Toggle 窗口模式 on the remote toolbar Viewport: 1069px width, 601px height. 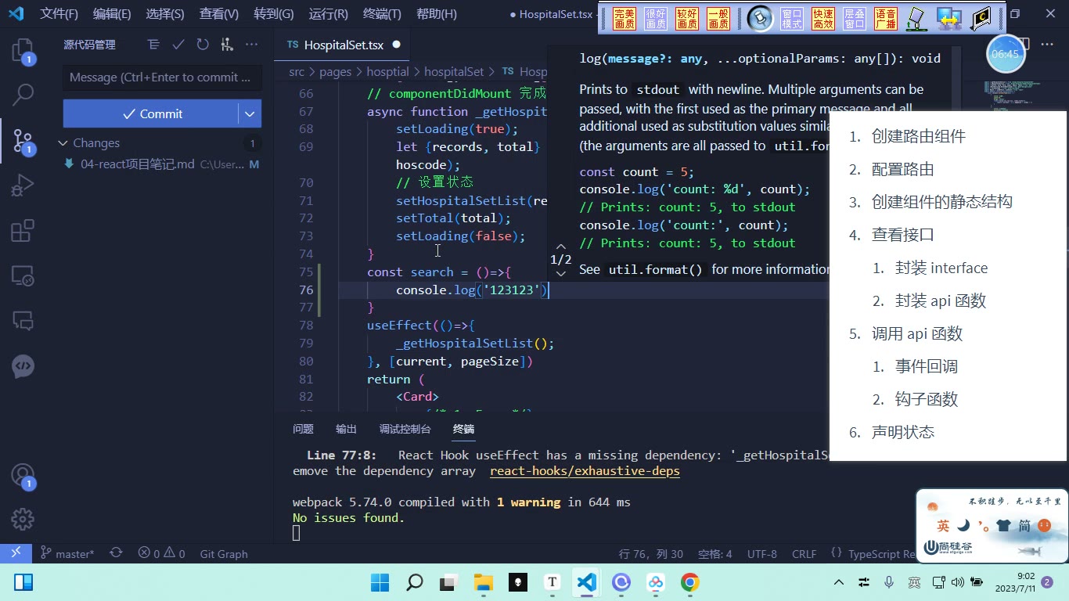792,19
